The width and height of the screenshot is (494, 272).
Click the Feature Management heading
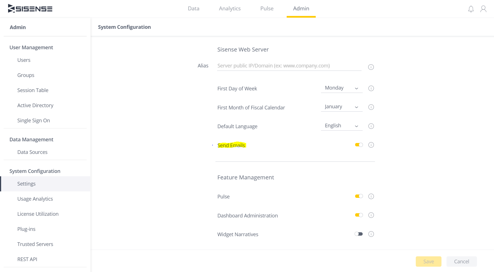(x=246, y=177)
